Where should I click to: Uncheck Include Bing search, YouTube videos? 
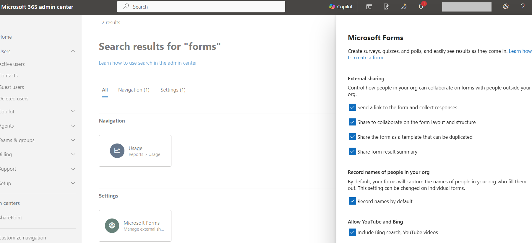(x=352, y=232)
